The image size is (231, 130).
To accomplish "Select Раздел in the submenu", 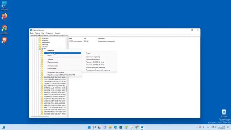I will (x=99, y=53).
